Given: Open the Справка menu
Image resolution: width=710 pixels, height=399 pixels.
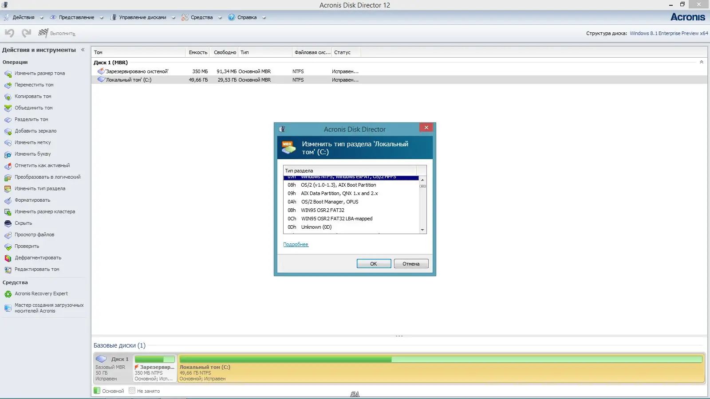Looking at the screenshot, I should point(246,17).
